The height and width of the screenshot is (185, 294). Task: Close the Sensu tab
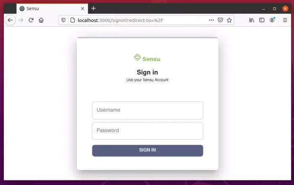[x=82, y=9]
